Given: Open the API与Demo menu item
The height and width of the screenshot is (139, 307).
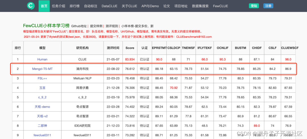Looking at the screenshot, I should (150, 6).
